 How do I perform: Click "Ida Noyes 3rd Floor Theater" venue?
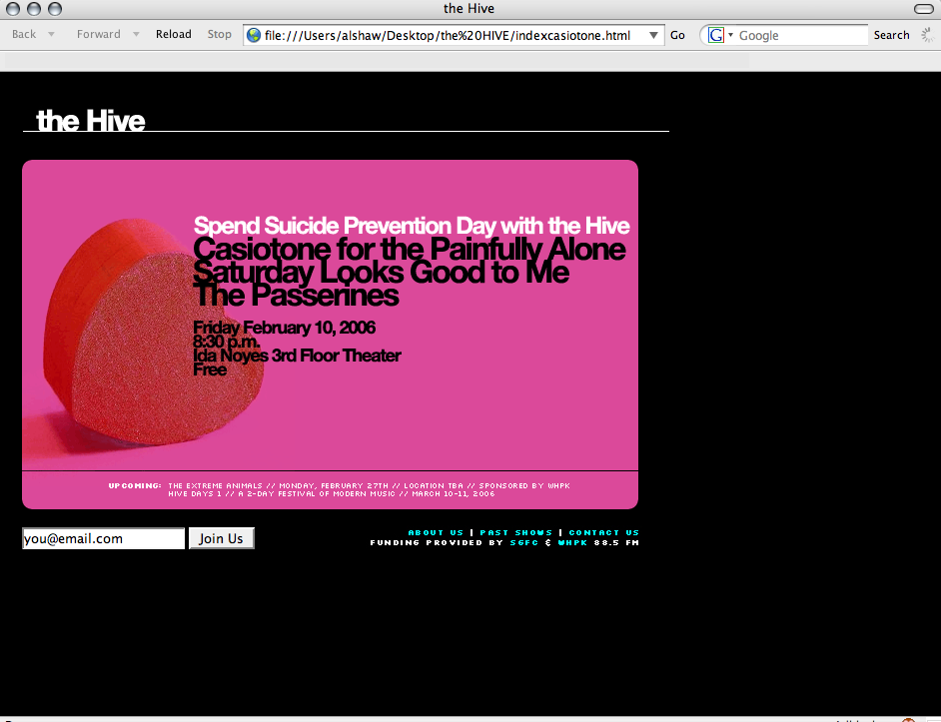tap(297, 356)
